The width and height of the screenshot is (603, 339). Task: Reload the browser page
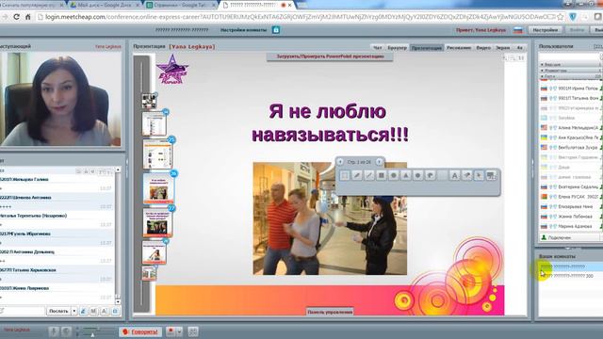pyautogui.click(x=16, y=17)
